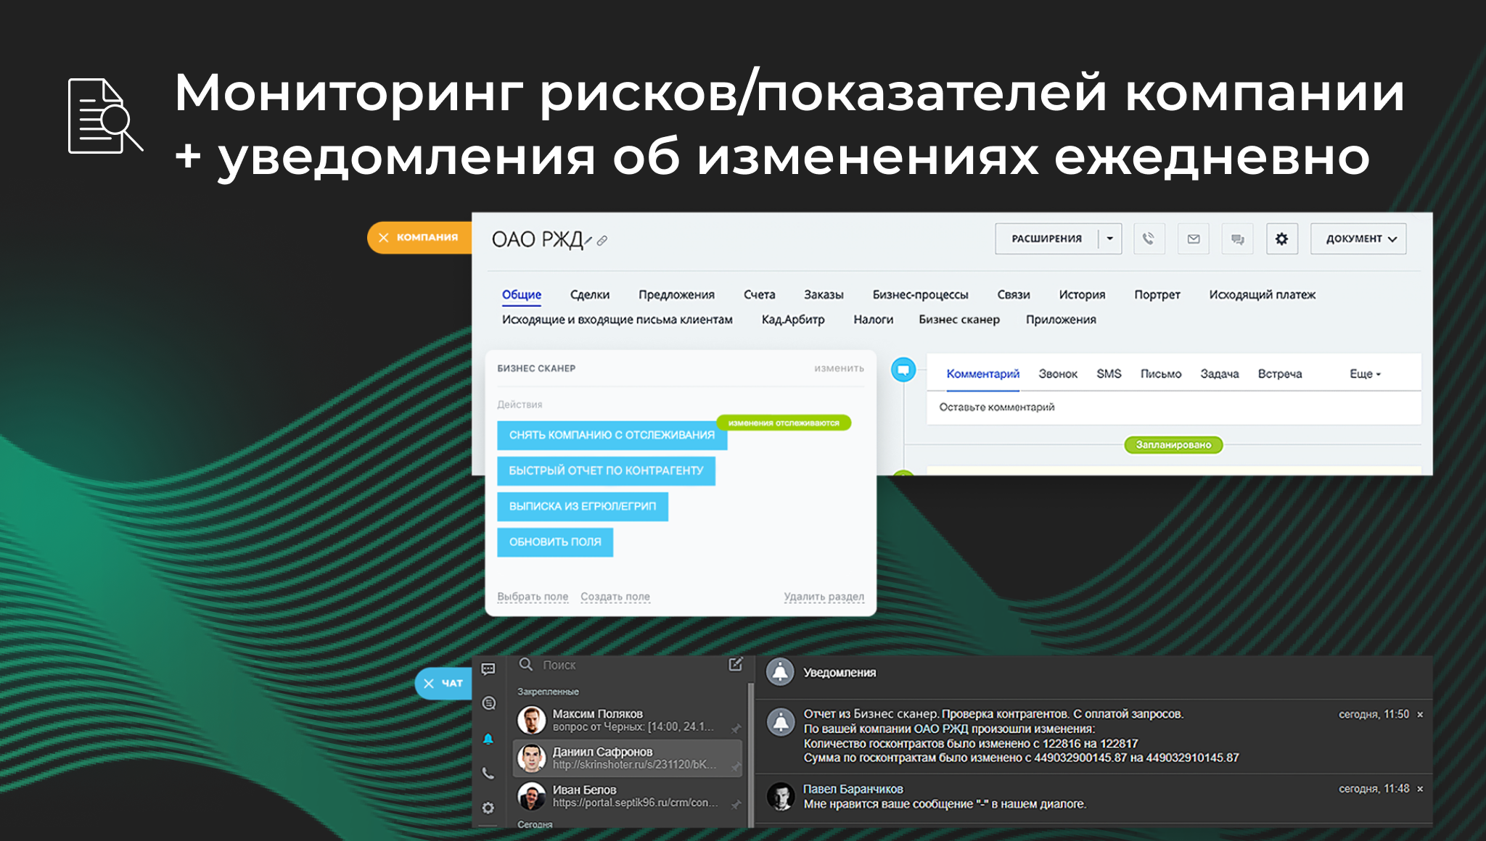Click the link icon beside company title
This screenshot has height=841, width=1486.
pos(602,241)
